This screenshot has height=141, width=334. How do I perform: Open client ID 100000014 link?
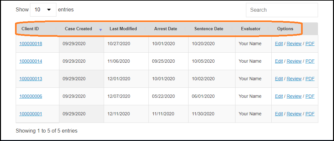point(31,61)
